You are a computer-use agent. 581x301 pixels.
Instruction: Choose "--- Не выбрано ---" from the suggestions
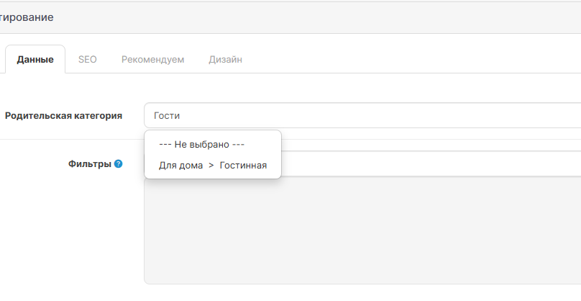pos(202,144)
